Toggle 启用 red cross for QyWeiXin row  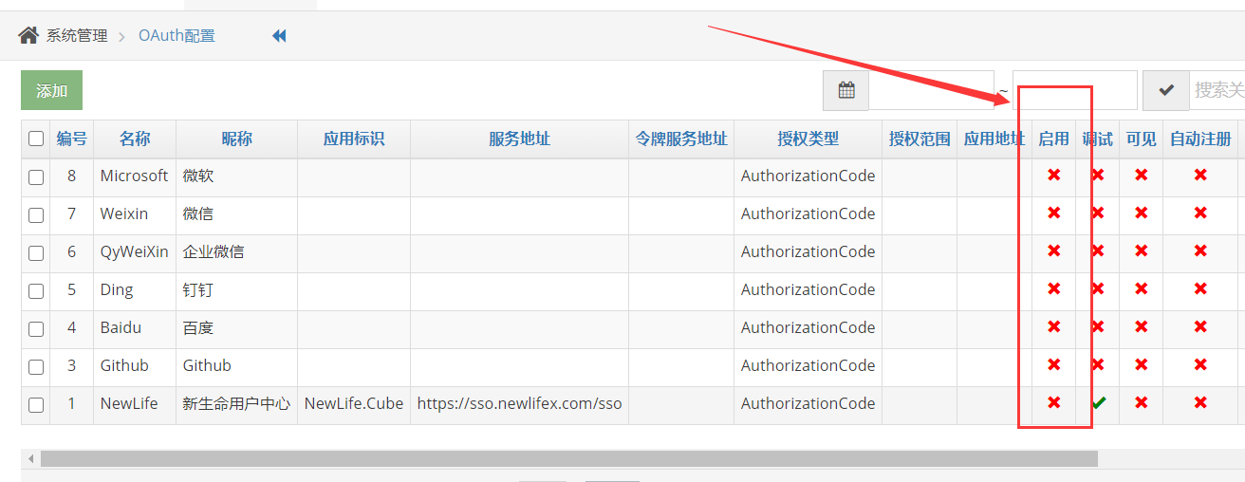click(1053, 251)
